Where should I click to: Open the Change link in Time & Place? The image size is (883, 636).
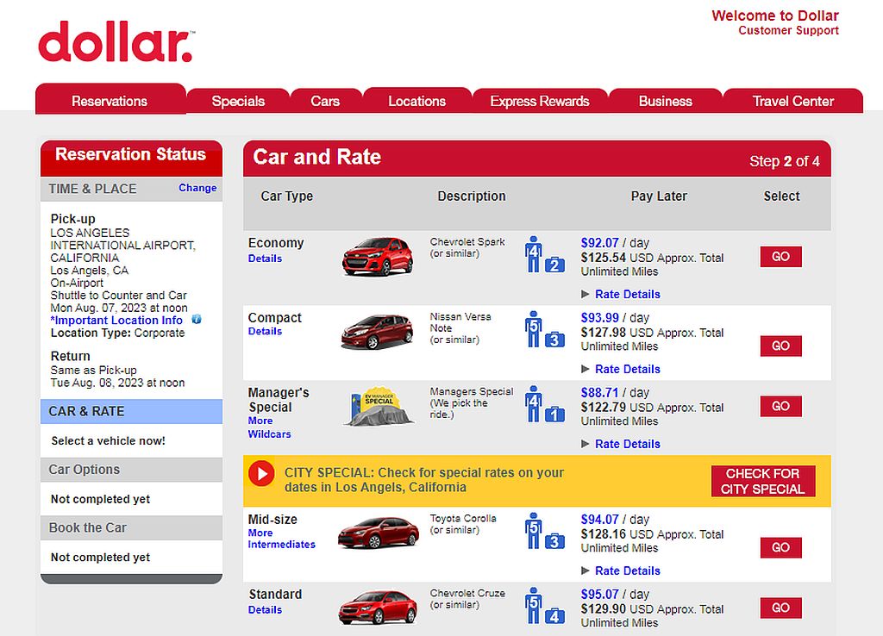[197, 188]
